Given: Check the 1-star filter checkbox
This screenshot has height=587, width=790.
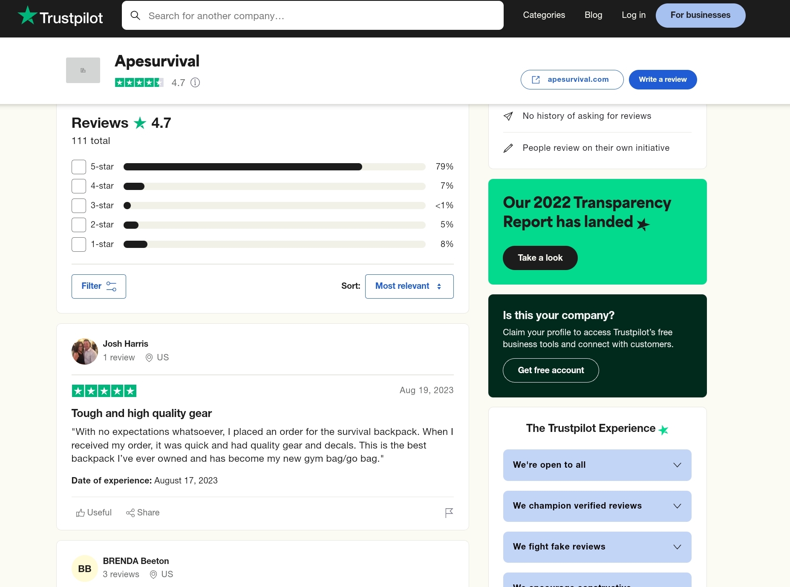Looking at the screenshot, I should 79,245.
